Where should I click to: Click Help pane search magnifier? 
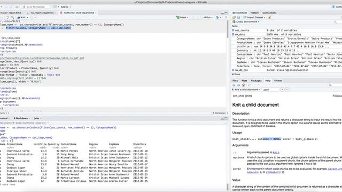click(330, 85)
